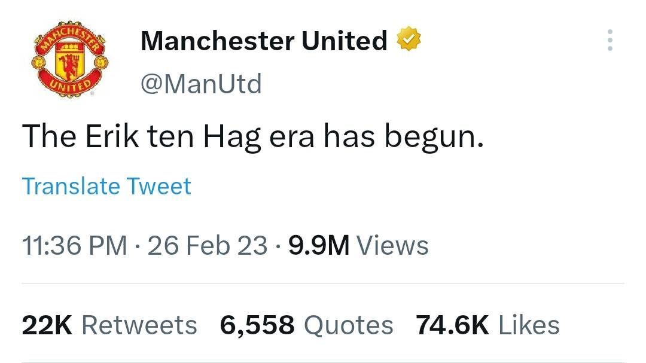
Task: Click the 11:36 PM timestamp
Action: pyautogui.click(x=74, y=246)
